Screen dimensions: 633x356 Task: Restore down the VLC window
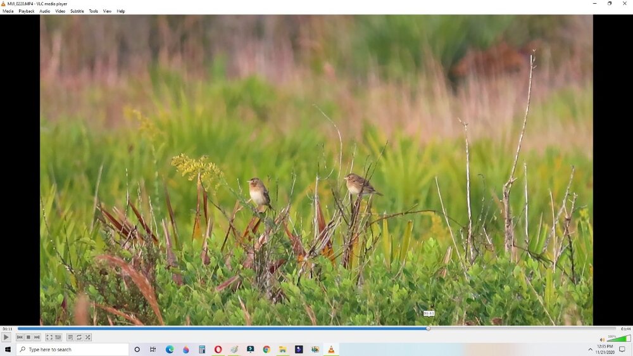[x=610, y=4]
